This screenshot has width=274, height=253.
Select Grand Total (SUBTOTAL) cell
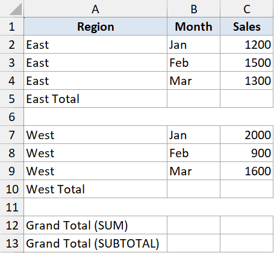pos(95,243)
